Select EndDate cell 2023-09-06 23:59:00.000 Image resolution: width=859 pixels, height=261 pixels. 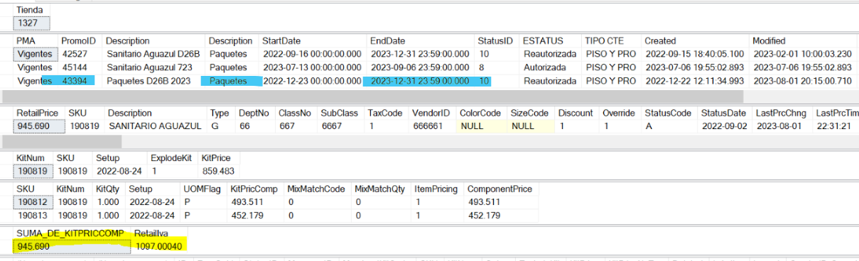(421, 67)
